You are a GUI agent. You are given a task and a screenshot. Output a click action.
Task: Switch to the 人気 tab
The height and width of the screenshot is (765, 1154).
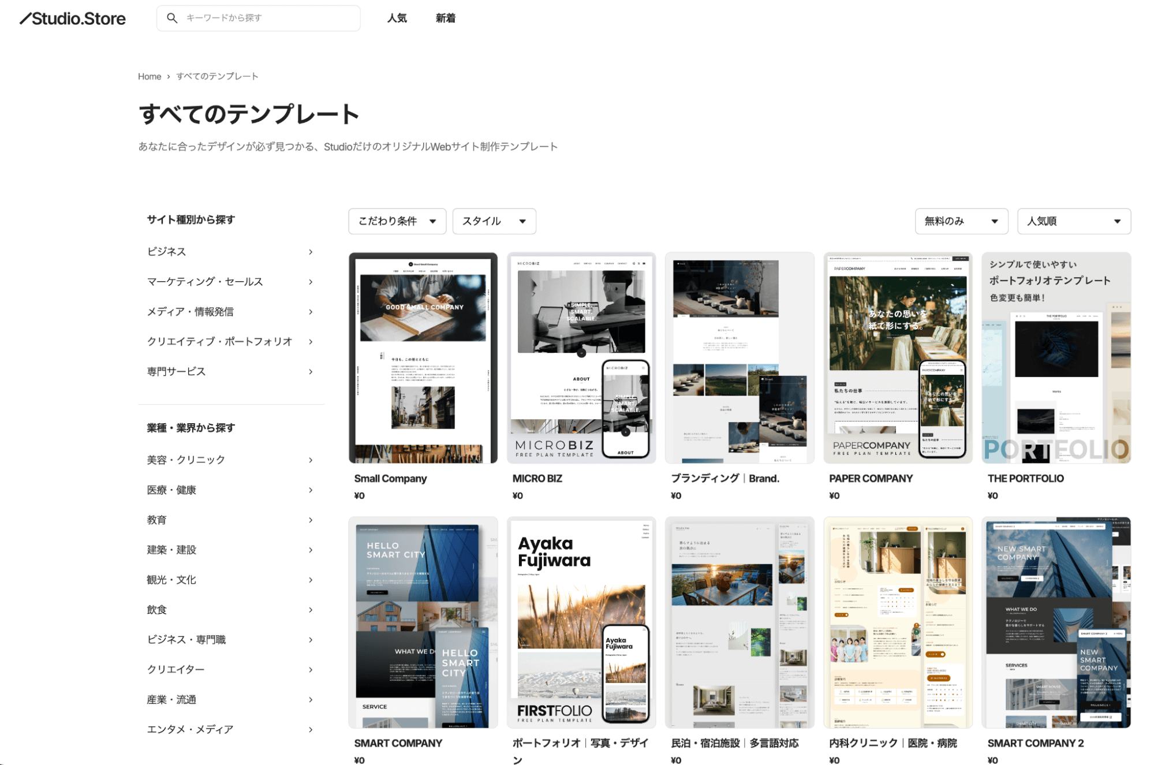tap(397, 18)
